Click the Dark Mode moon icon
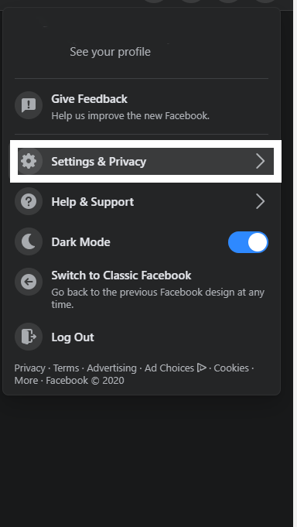 pos(29,241)
